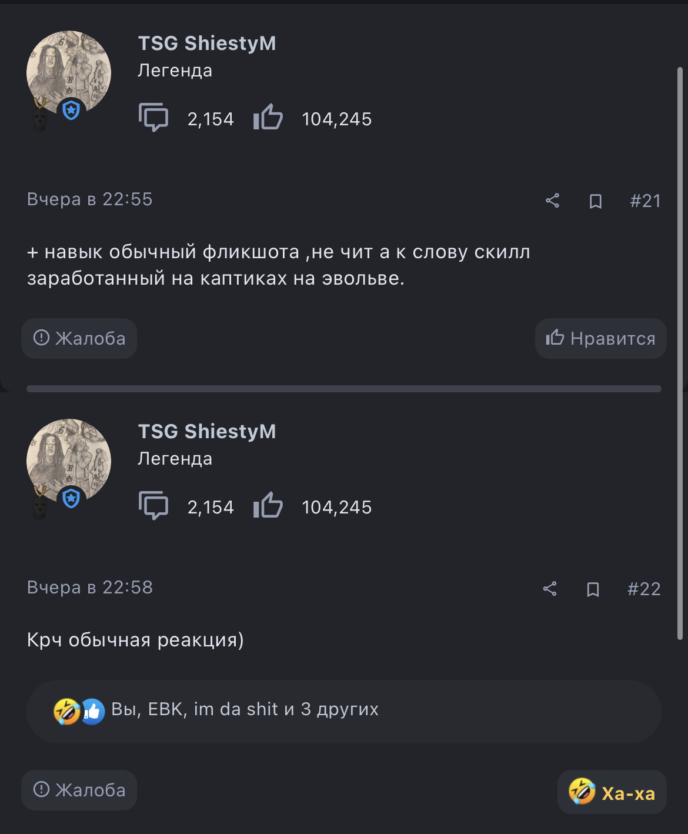Open TSG ShiestyM profile from second post
The image size is (688, 834).
(207, 432)
